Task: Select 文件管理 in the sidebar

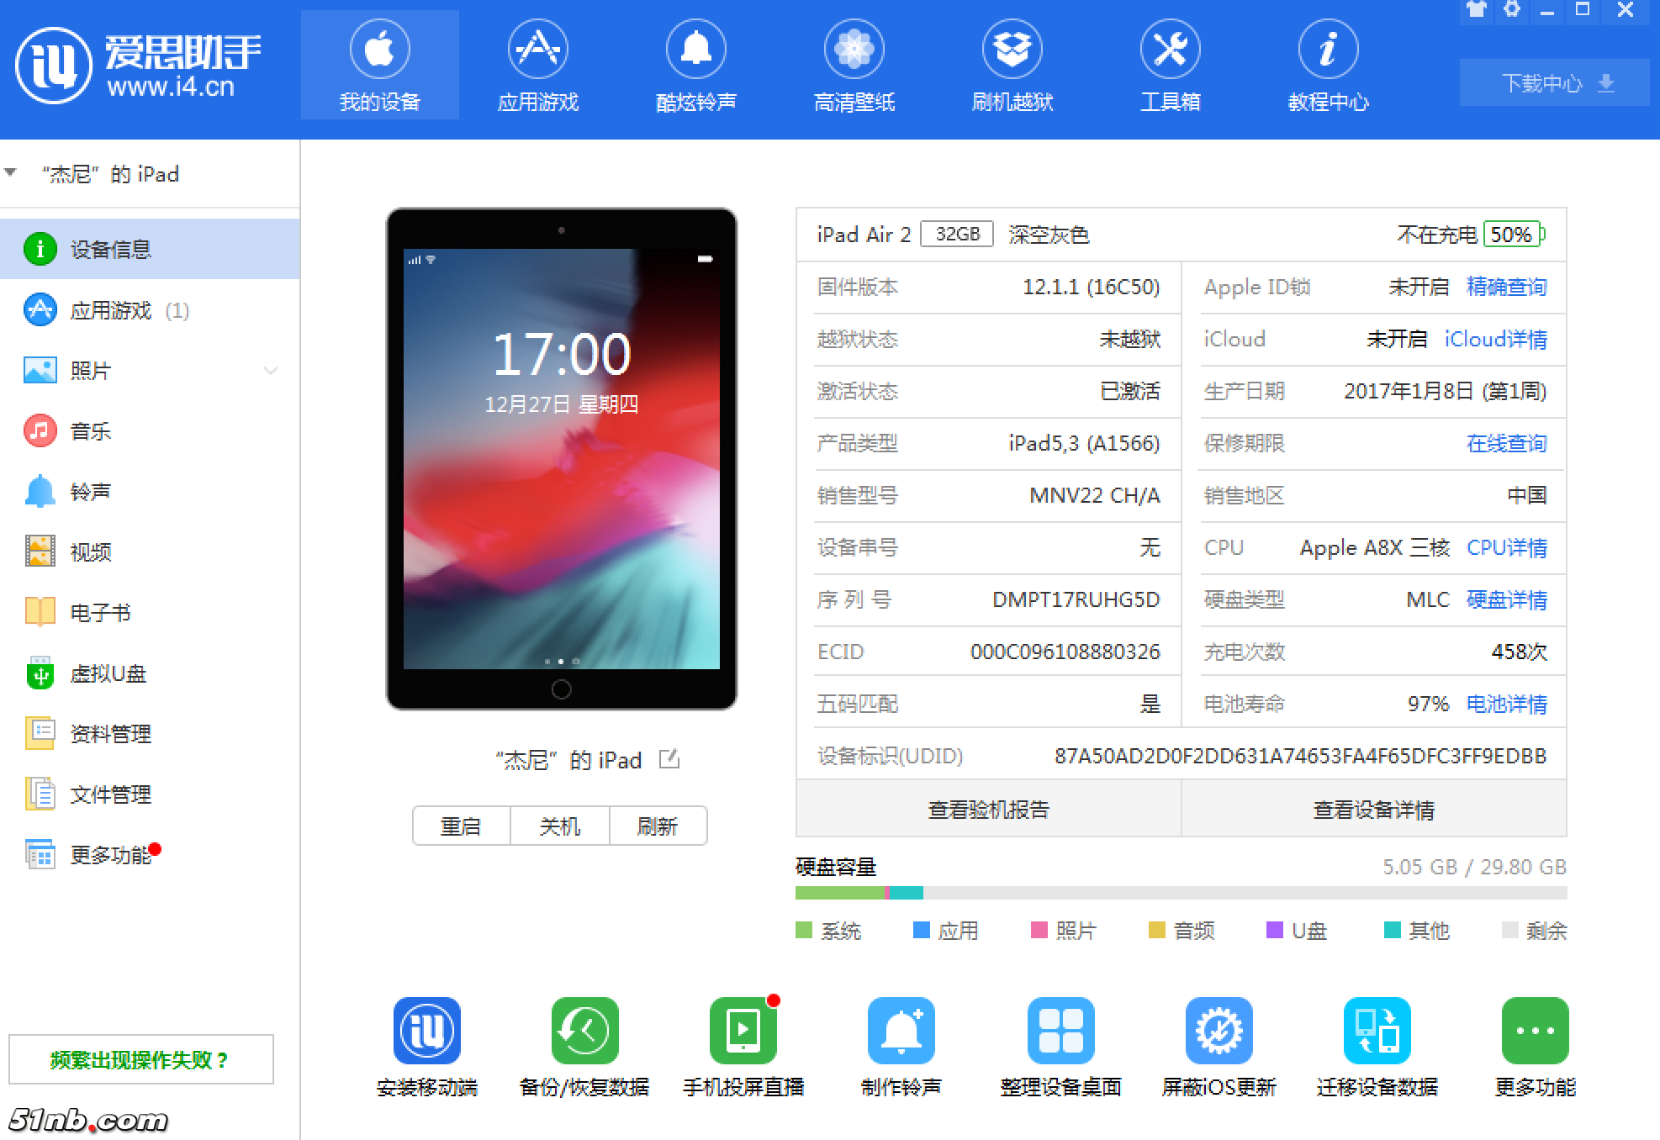Action: pyautogui.click(x=110, y=794)
